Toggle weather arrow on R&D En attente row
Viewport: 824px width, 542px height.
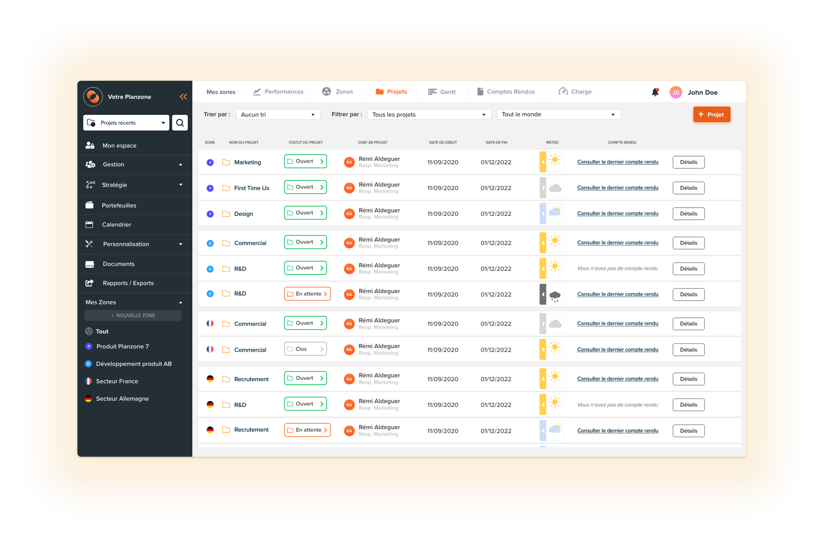point(543,294)
